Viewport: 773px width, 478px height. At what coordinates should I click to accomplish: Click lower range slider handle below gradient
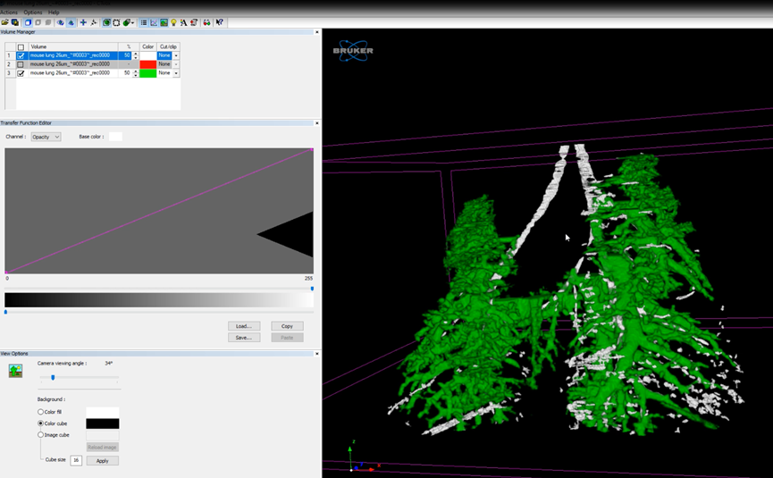(x=6, y=312)
